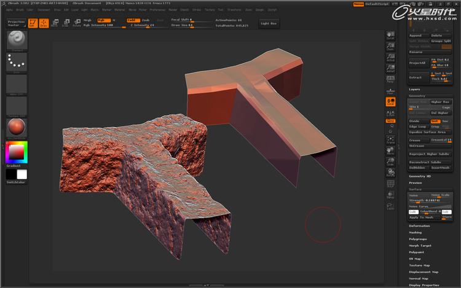Click the ProjectAll button
The height and width of the screenshot is (288, 461).
pyautogui.click(x=419, y=63)
